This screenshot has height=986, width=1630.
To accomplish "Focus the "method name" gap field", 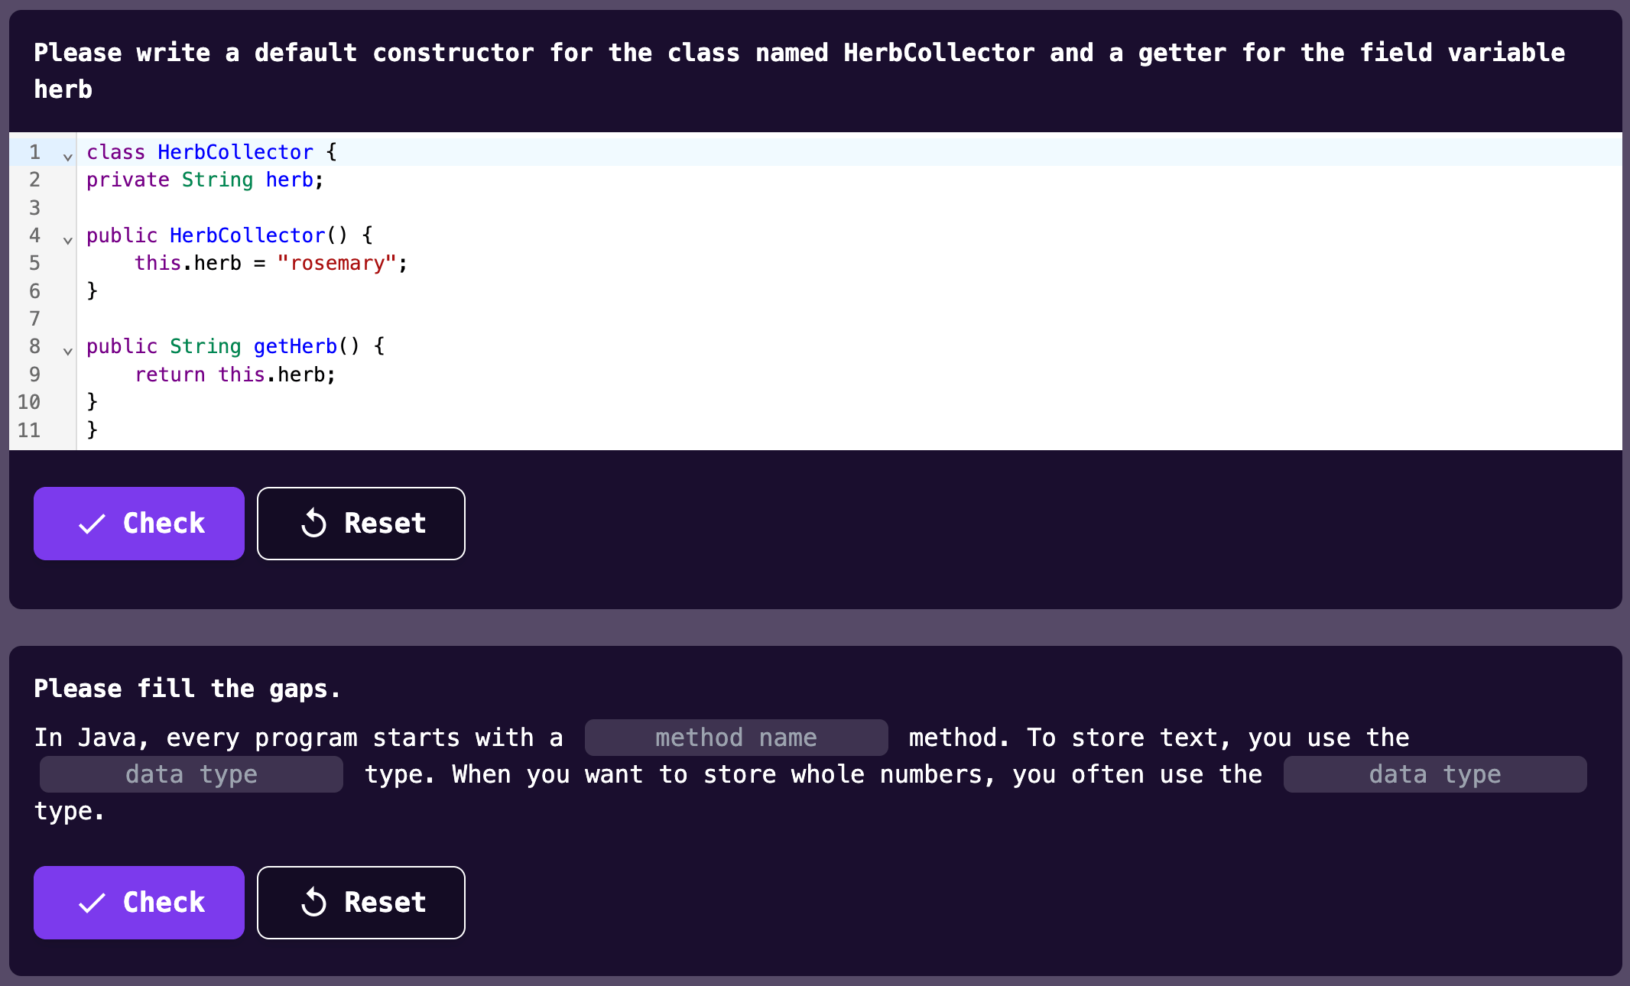I will [x=735, y=738].
